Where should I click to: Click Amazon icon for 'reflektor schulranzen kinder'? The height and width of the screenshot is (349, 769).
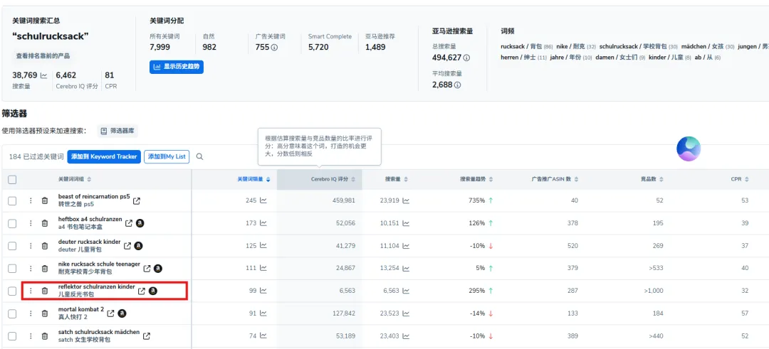tap(153, 291)
